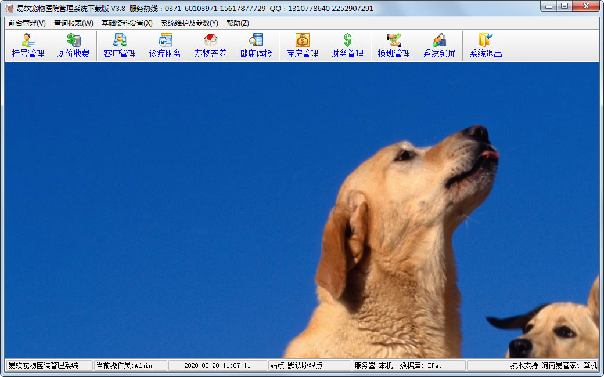Screen dimensions: 604x377
Task: Open 库房管理 warehouse management
Action: (x=302, y=46)
